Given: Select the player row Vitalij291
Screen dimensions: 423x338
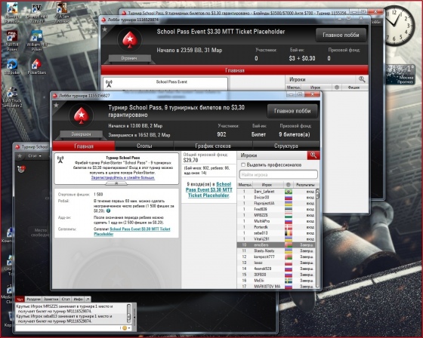Looking at the screenshot, I should 276,239.
